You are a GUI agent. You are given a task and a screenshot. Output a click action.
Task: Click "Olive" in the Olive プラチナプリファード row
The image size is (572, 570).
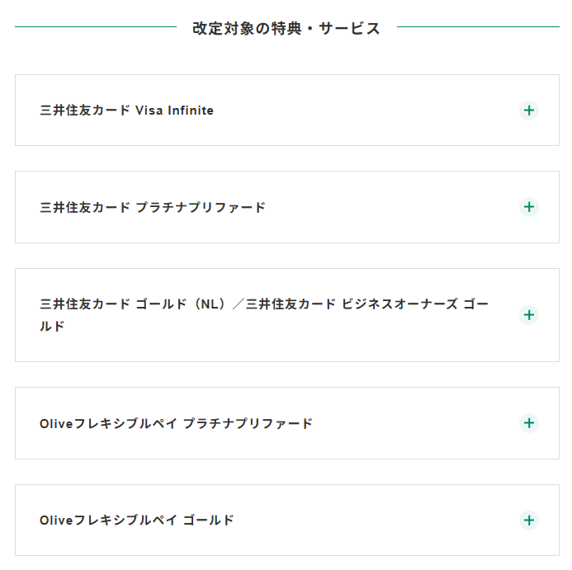(x=56, y=423)
